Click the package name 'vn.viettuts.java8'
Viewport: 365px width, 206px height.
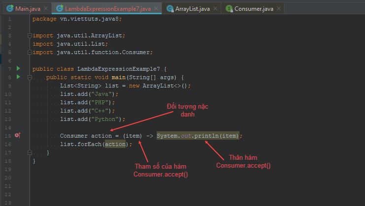[89, 19]
